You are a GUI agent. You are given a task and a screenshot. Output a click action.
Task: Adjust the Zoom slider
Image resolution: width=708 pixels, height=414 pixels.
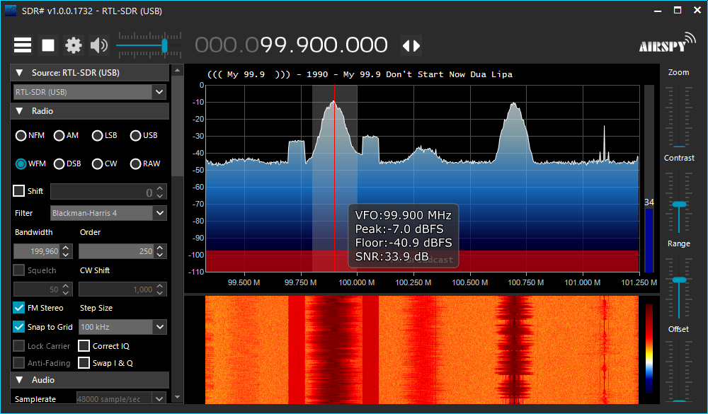click(x=679, y=146)
